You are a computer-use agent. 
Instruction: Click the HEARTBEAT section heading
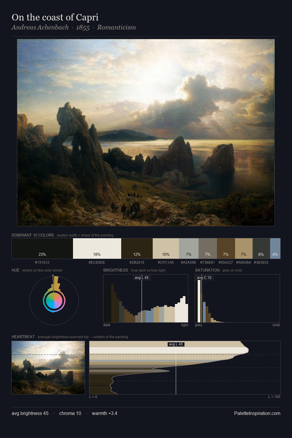[x=23, y=337]
